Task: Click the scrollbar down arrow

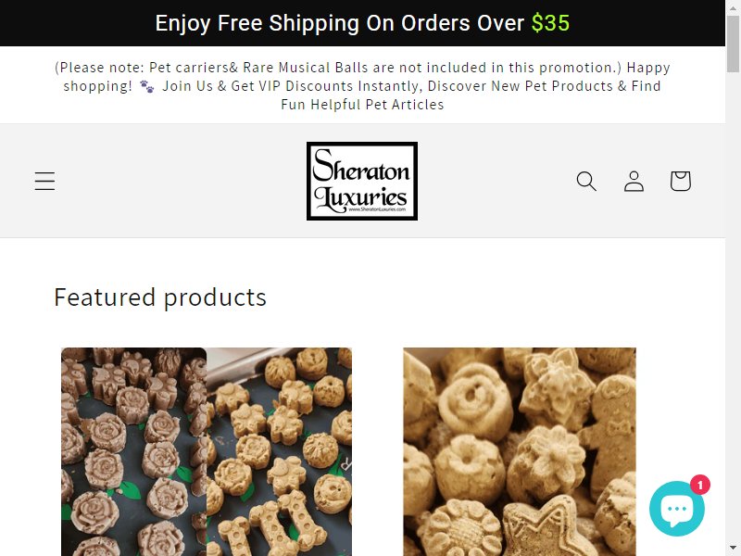Action: coord(733,549)
